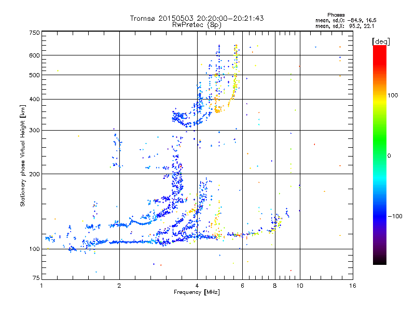Click the black bottom of the phase colorbar

[380, 261]
